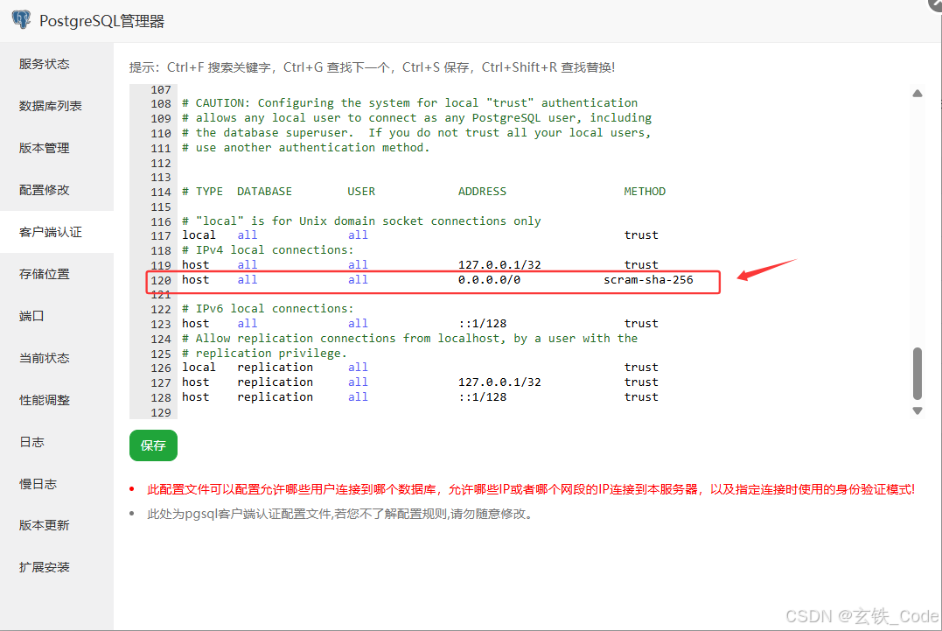Open the 慢日志 page
This screenshot has width=942, height=631.
coord(38,484)
